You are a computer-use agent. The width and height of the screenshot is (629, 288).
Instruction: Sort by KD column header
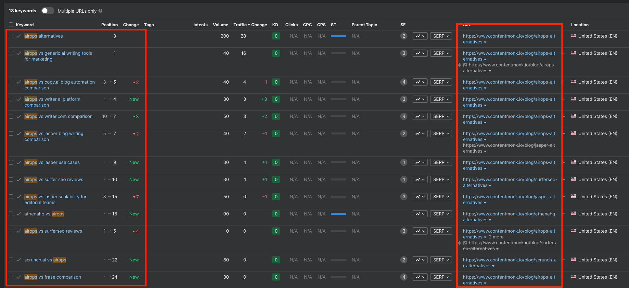click(275, 25)
